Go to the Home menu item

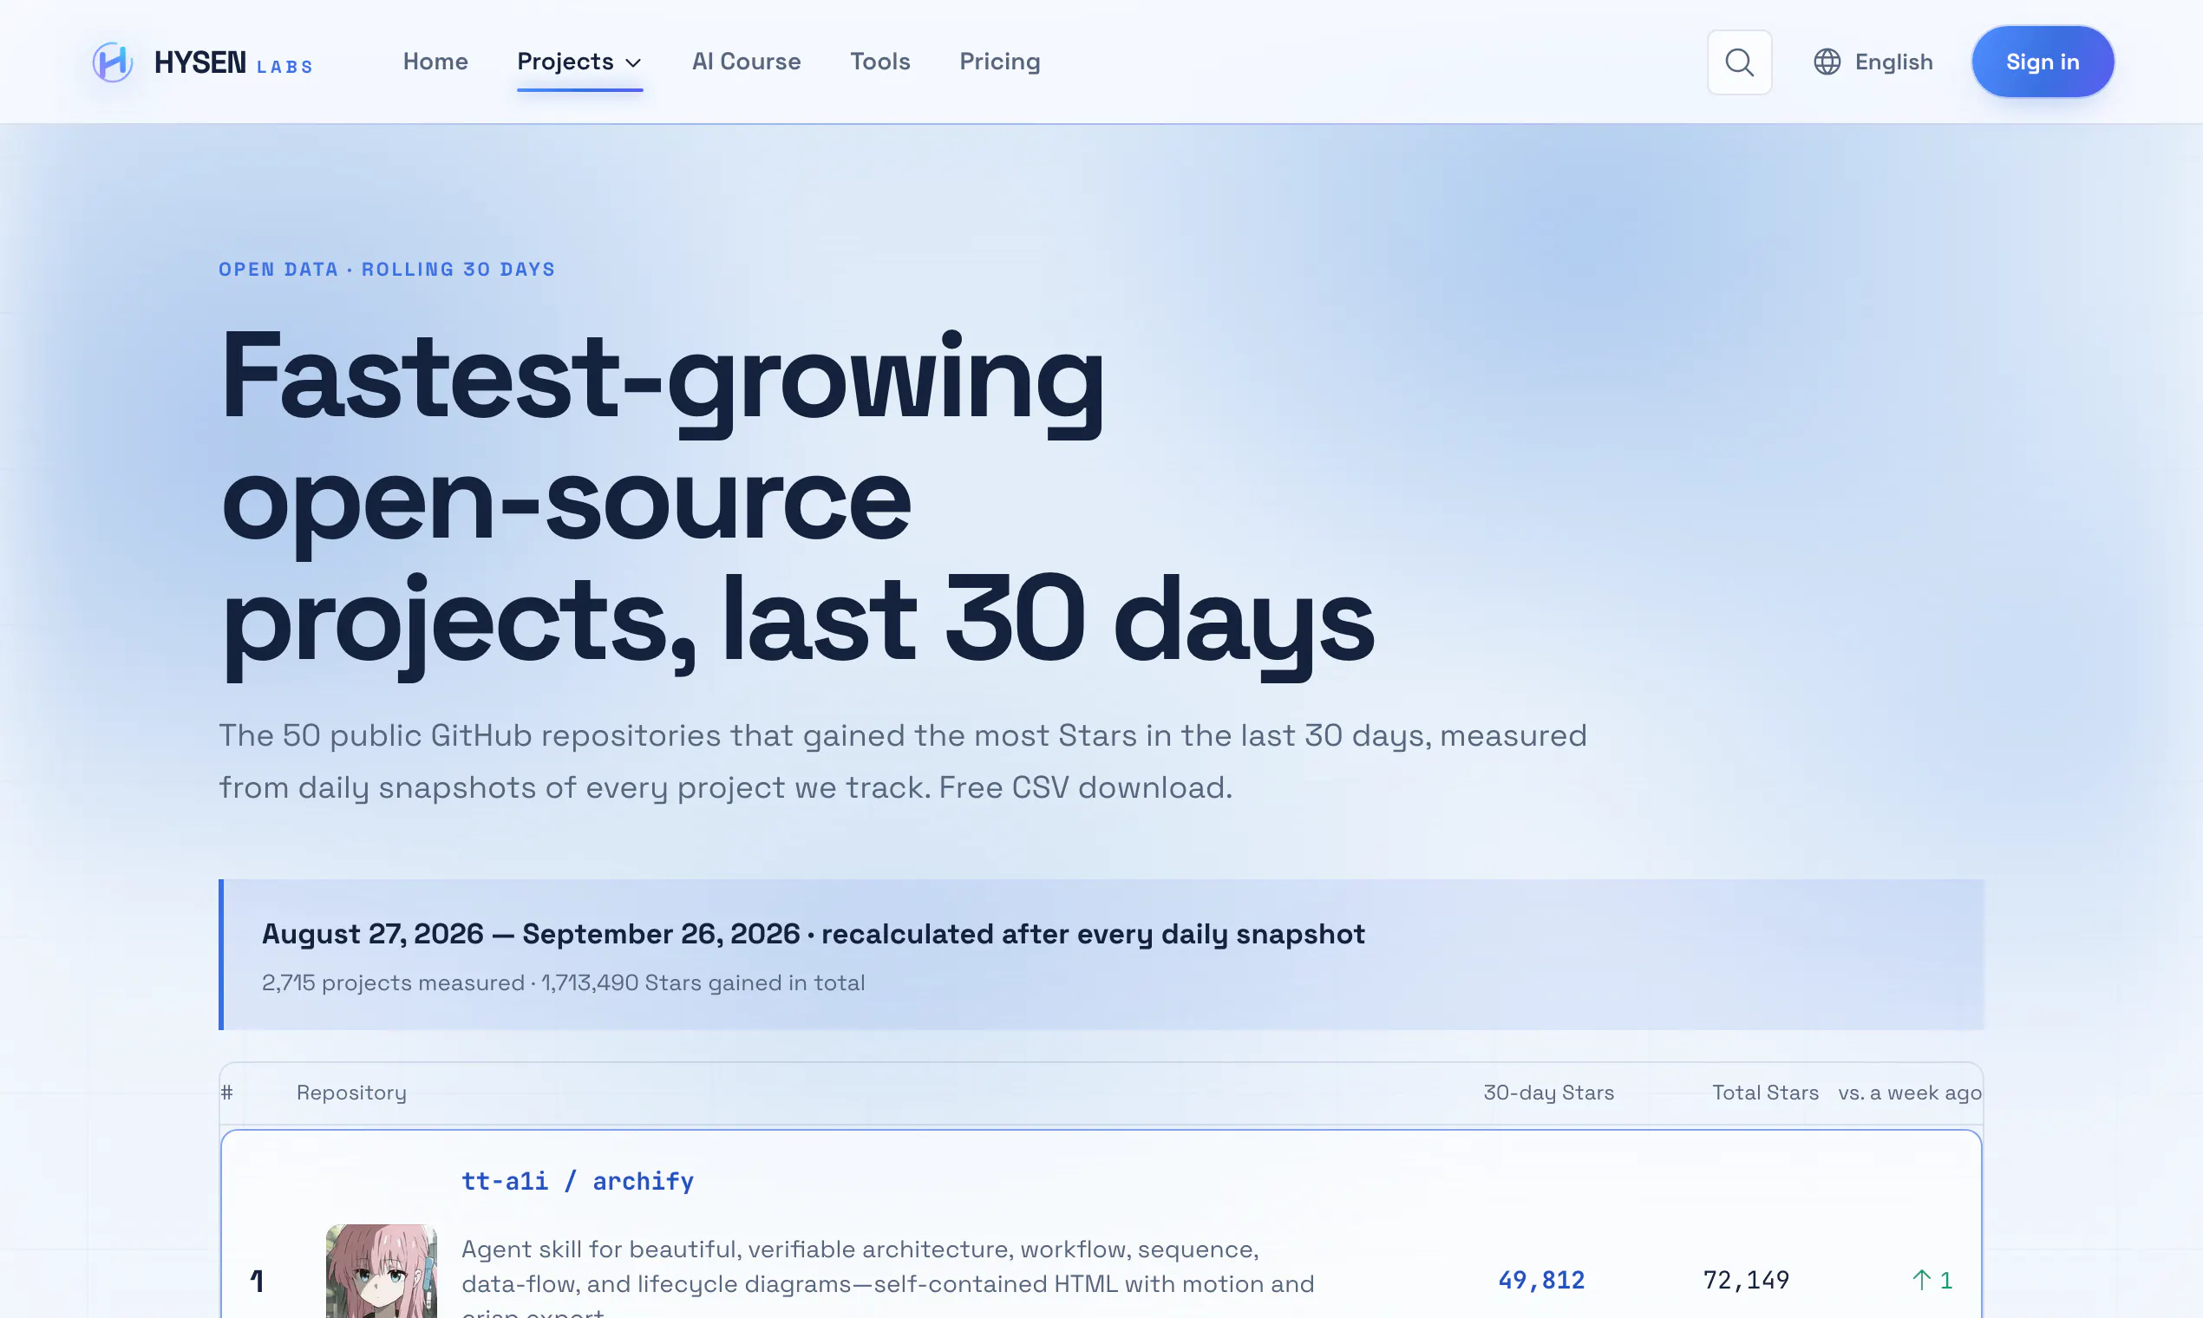[x=435, y=62]
